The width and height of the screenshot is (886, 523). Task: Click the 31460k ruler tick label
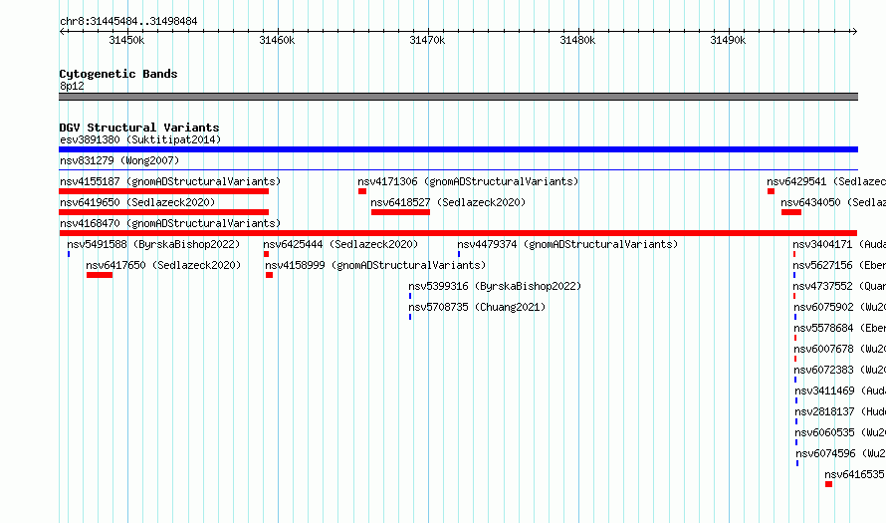click(277, 40)
